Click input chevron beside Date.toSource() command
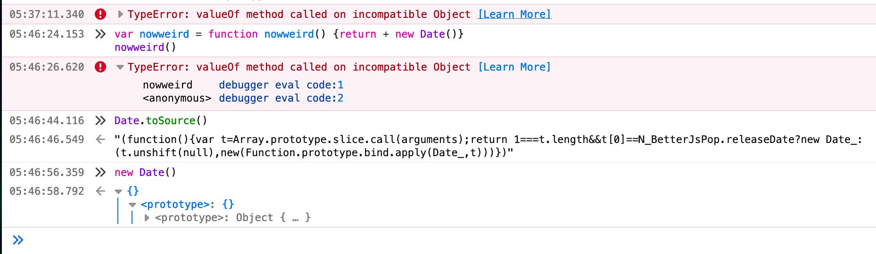The image size is (876, 254). coord(100,121)
